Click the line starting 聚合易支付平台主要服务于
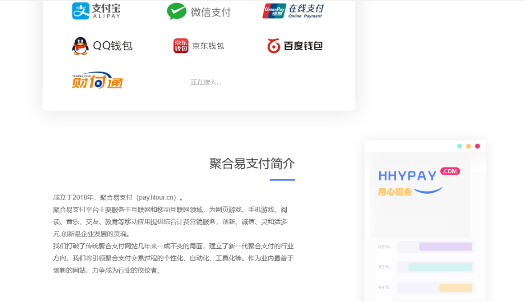This screenshot has height=302, width=524. pyautogui.click(x=170, y=210)
